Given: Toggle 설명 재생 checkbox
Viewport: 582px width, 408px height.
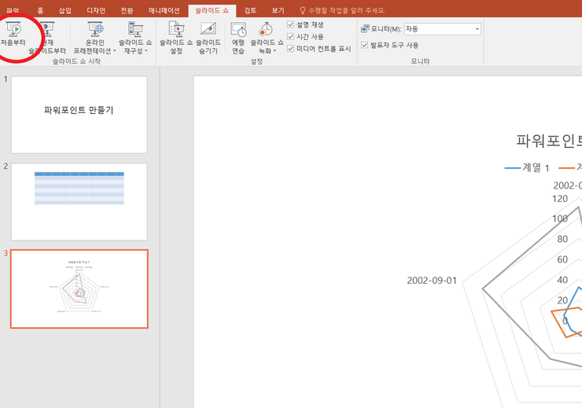Looking at the screenshot, I should (291, 24).
